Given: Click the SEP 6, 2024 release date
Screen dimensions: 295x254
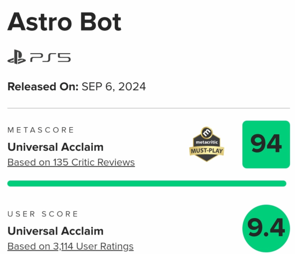Looking at the screenshot, I should tap(114, 86).
